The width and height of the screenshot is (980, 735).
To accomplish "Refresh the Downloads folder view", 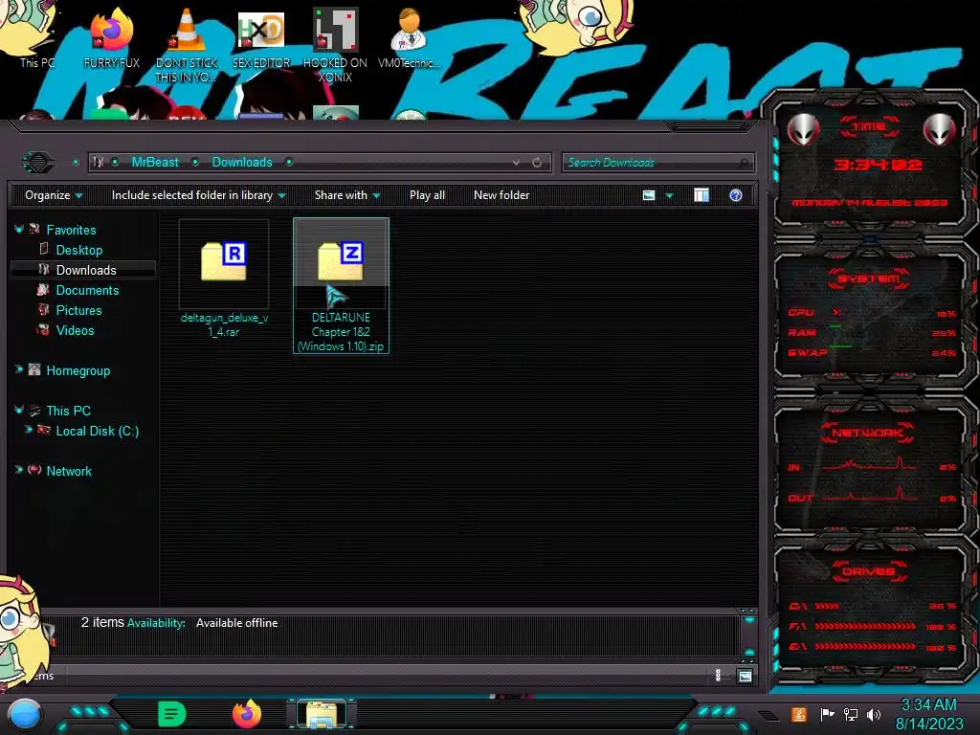I will pos(537,163).
